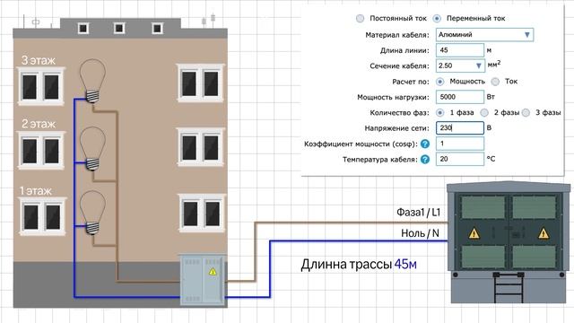The height and width of the screenshot is (323, 574).
Task: Select the 2 фазы option
Action: point(484,113)
